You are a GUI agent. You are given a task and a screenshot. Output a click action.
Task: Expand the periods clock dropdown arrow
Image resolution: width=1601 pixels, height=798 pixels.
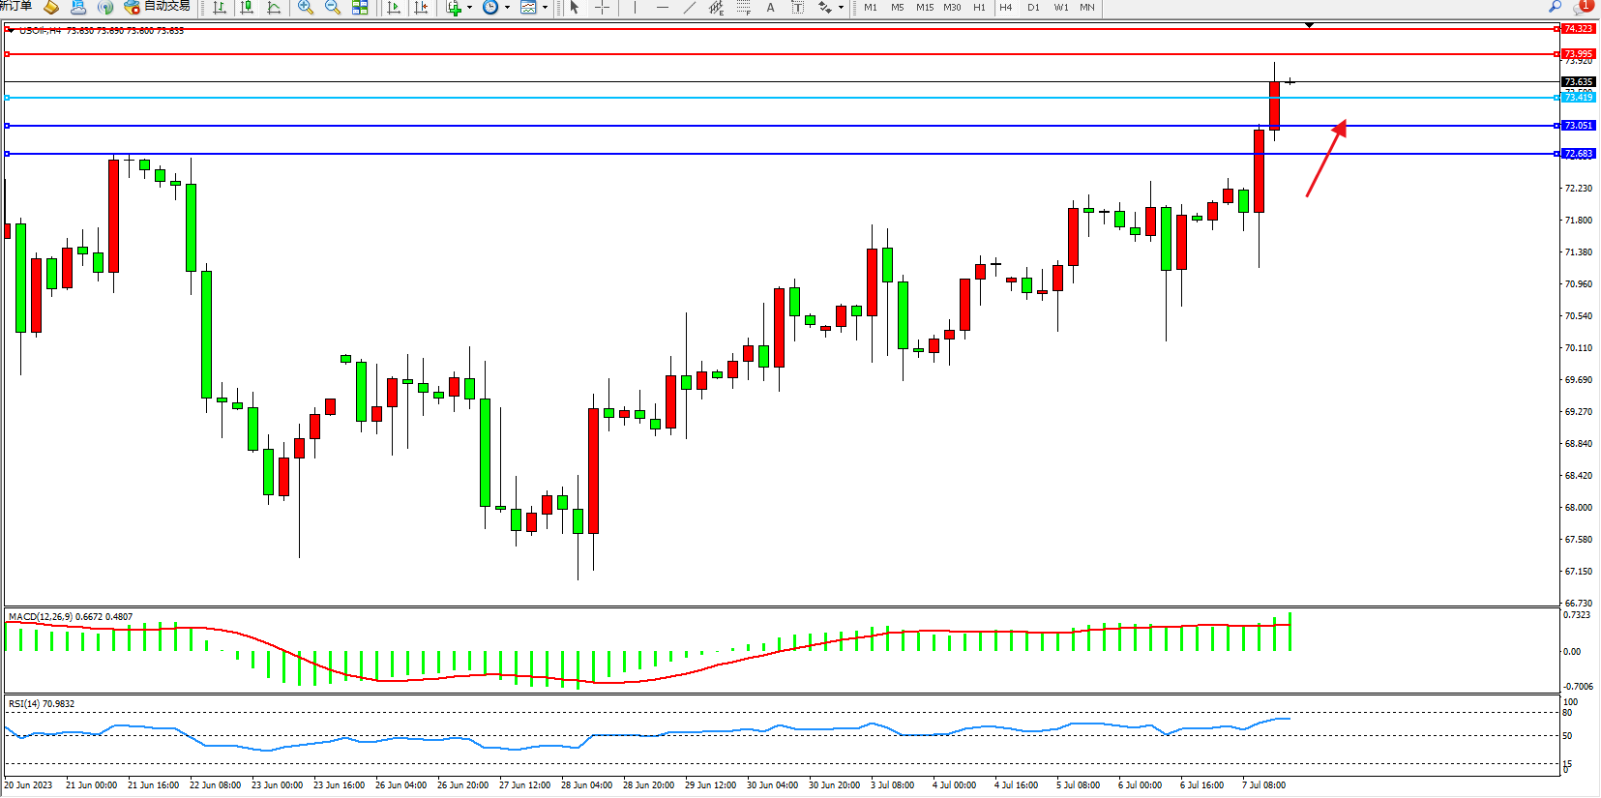507,8
